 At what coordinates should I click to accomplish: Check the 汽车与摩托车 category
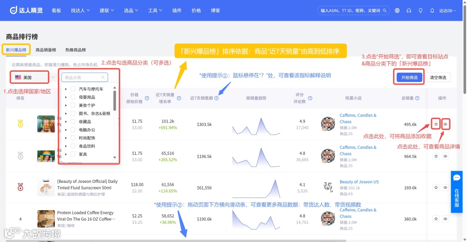point(73,89)
